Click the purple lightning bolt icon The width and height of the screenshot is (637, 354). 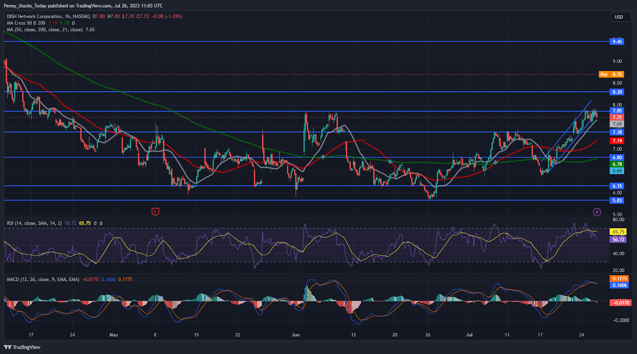pyautogui.click(x=597, y=212)
